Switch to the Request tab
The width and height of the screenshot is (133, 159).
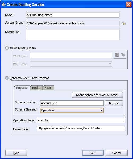click(x=22, y=88)
